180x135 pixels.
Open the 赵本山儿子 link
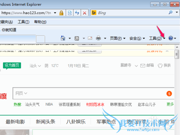coord(147,104)
